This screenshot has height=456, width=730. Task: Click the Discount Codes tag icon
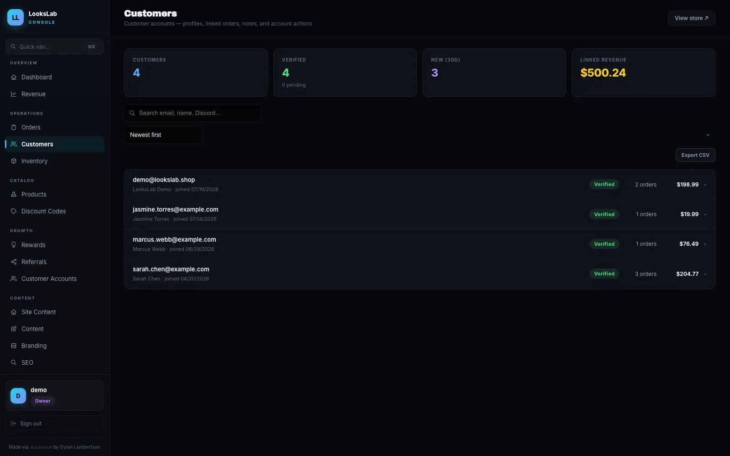14,211
